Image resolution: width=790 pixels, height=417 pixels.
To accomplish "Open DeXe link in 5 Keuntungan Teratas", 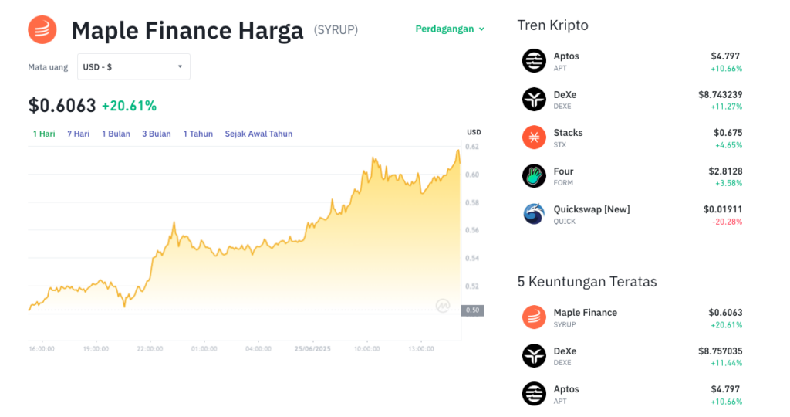I will 565,351.
